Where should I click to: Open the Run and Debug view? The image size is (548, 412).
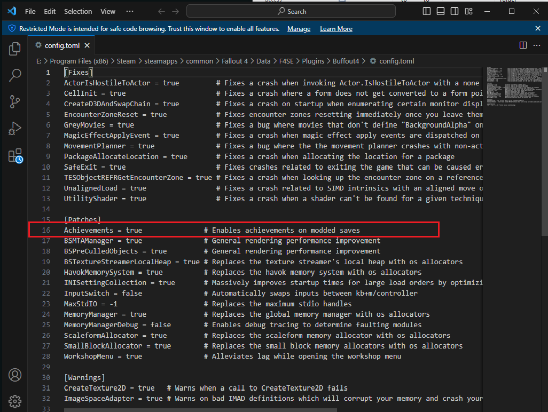point(14,129)
